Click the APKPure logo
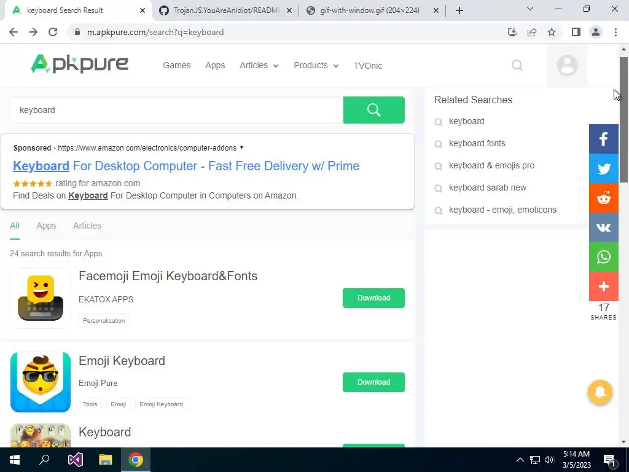Image resolution: width=629 pixels, height=472 pixels. [x=79, y=64]
